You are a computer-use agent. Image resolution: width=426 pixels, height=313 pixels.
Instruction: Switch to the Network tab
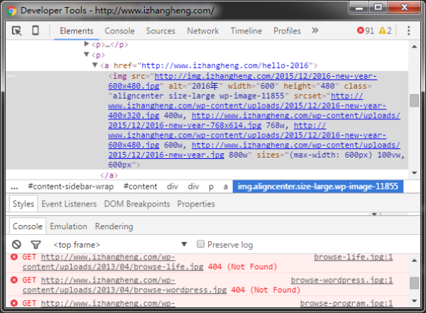tap(202, 31)
